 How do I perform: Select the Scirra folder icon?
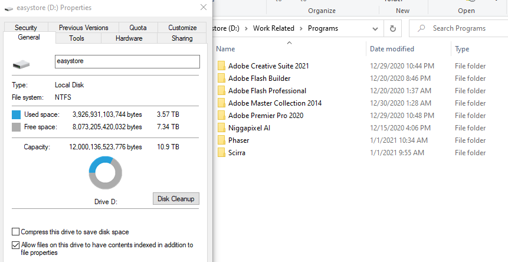[221, 152]
